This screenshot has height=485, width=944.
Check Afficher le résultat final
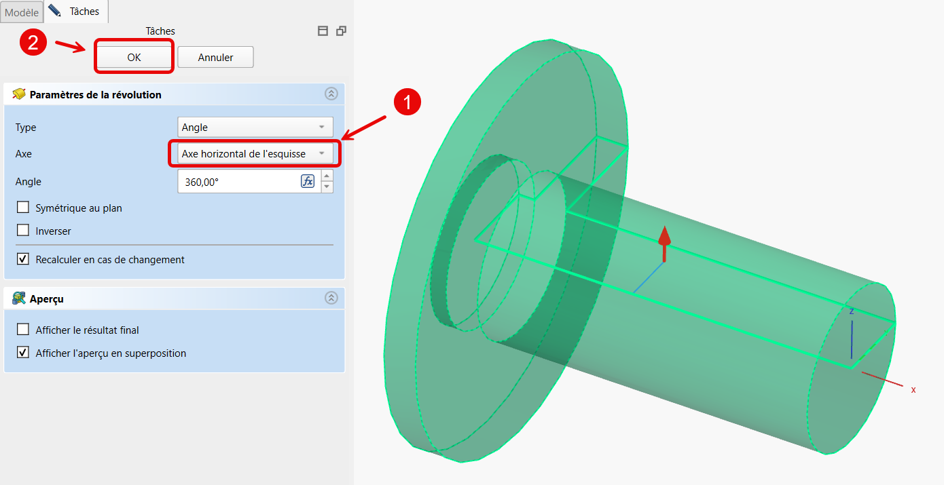tap(23, 330)
